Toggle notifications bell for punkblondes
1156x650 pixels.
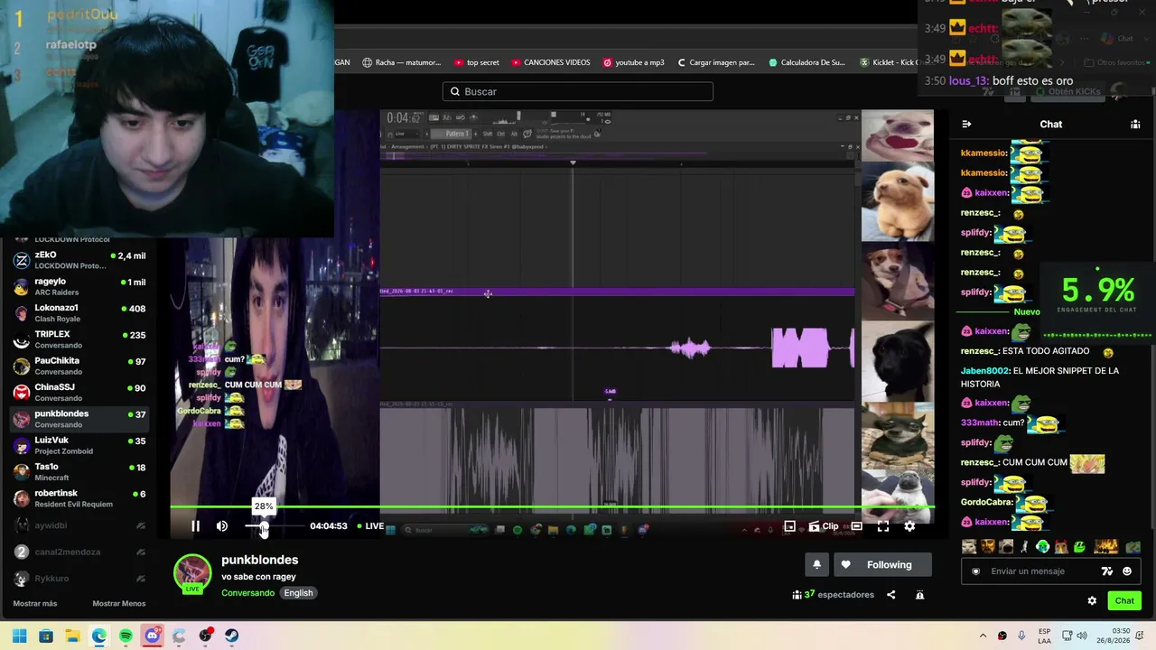(816, 565)
